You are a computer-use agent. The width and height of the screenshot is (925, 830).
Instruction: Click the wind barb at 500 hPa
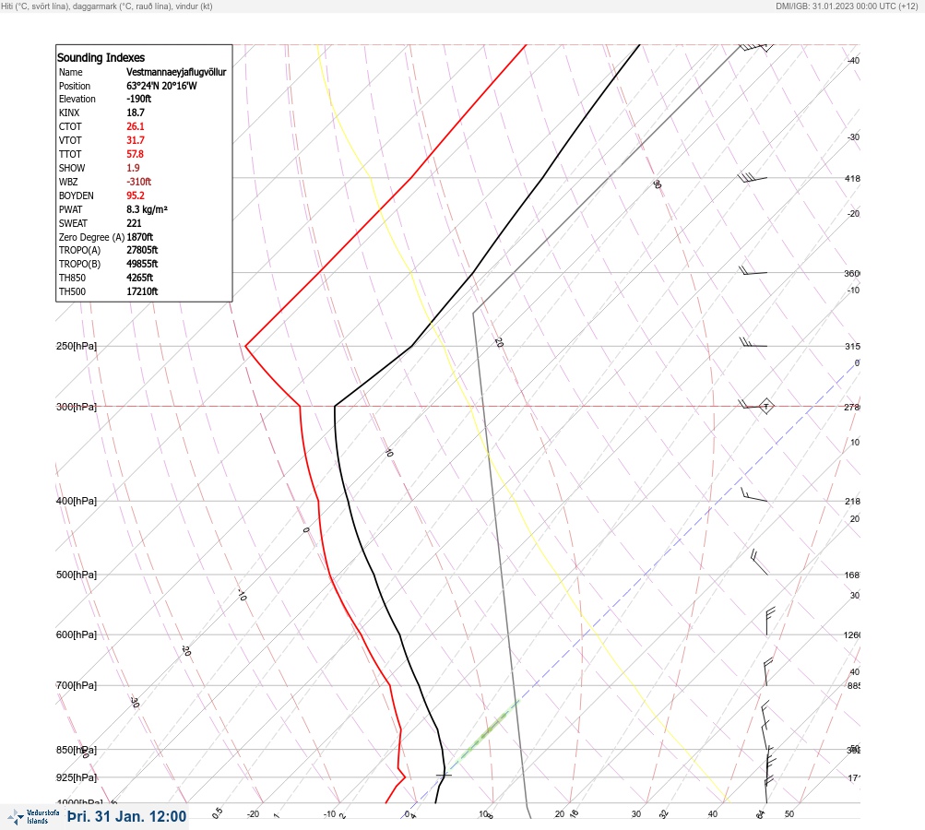pyautogui.click(x=759, y=562)
